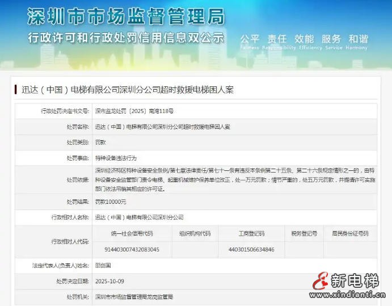Image resolution: width=392 pixels, height=306 pixels.
Task: Click the 行政许可和行政处罚信用信息双公示 subtitle
Action: pyautogui.click(x=125, y=39)
